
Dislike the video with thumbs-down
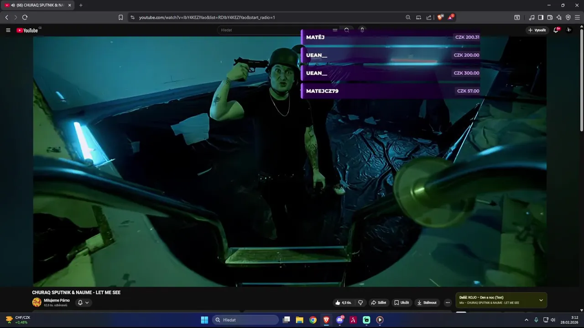coord(360,302)
